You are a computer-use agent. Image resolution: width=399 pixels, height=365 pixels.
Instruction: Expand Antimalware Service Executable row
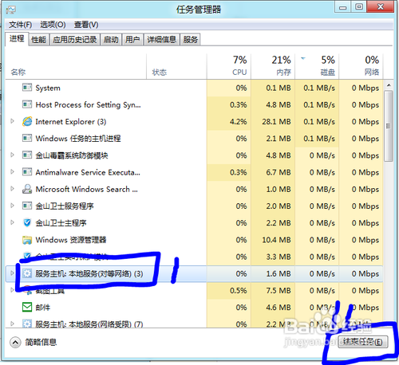pos(12,171)
